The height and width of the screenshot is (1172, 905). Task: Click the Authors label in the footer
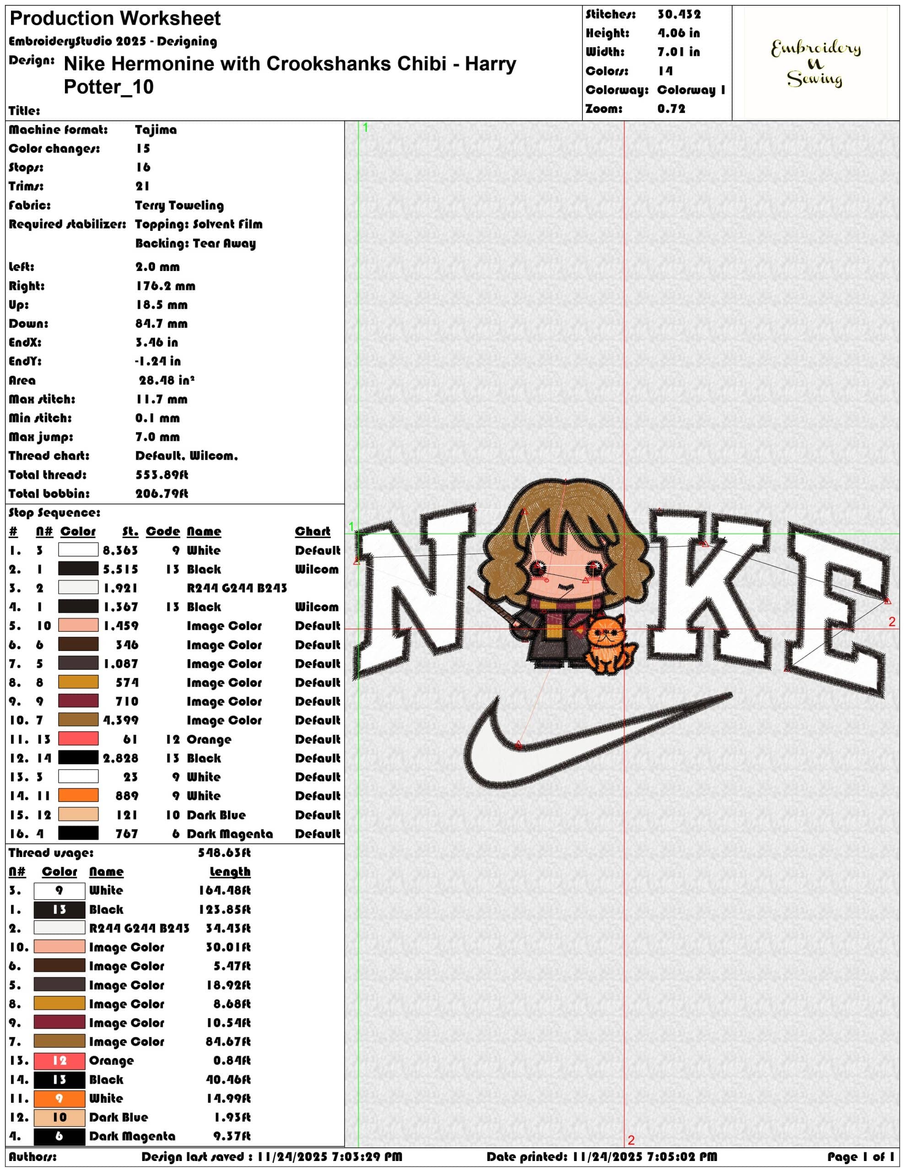point(33,1157)
